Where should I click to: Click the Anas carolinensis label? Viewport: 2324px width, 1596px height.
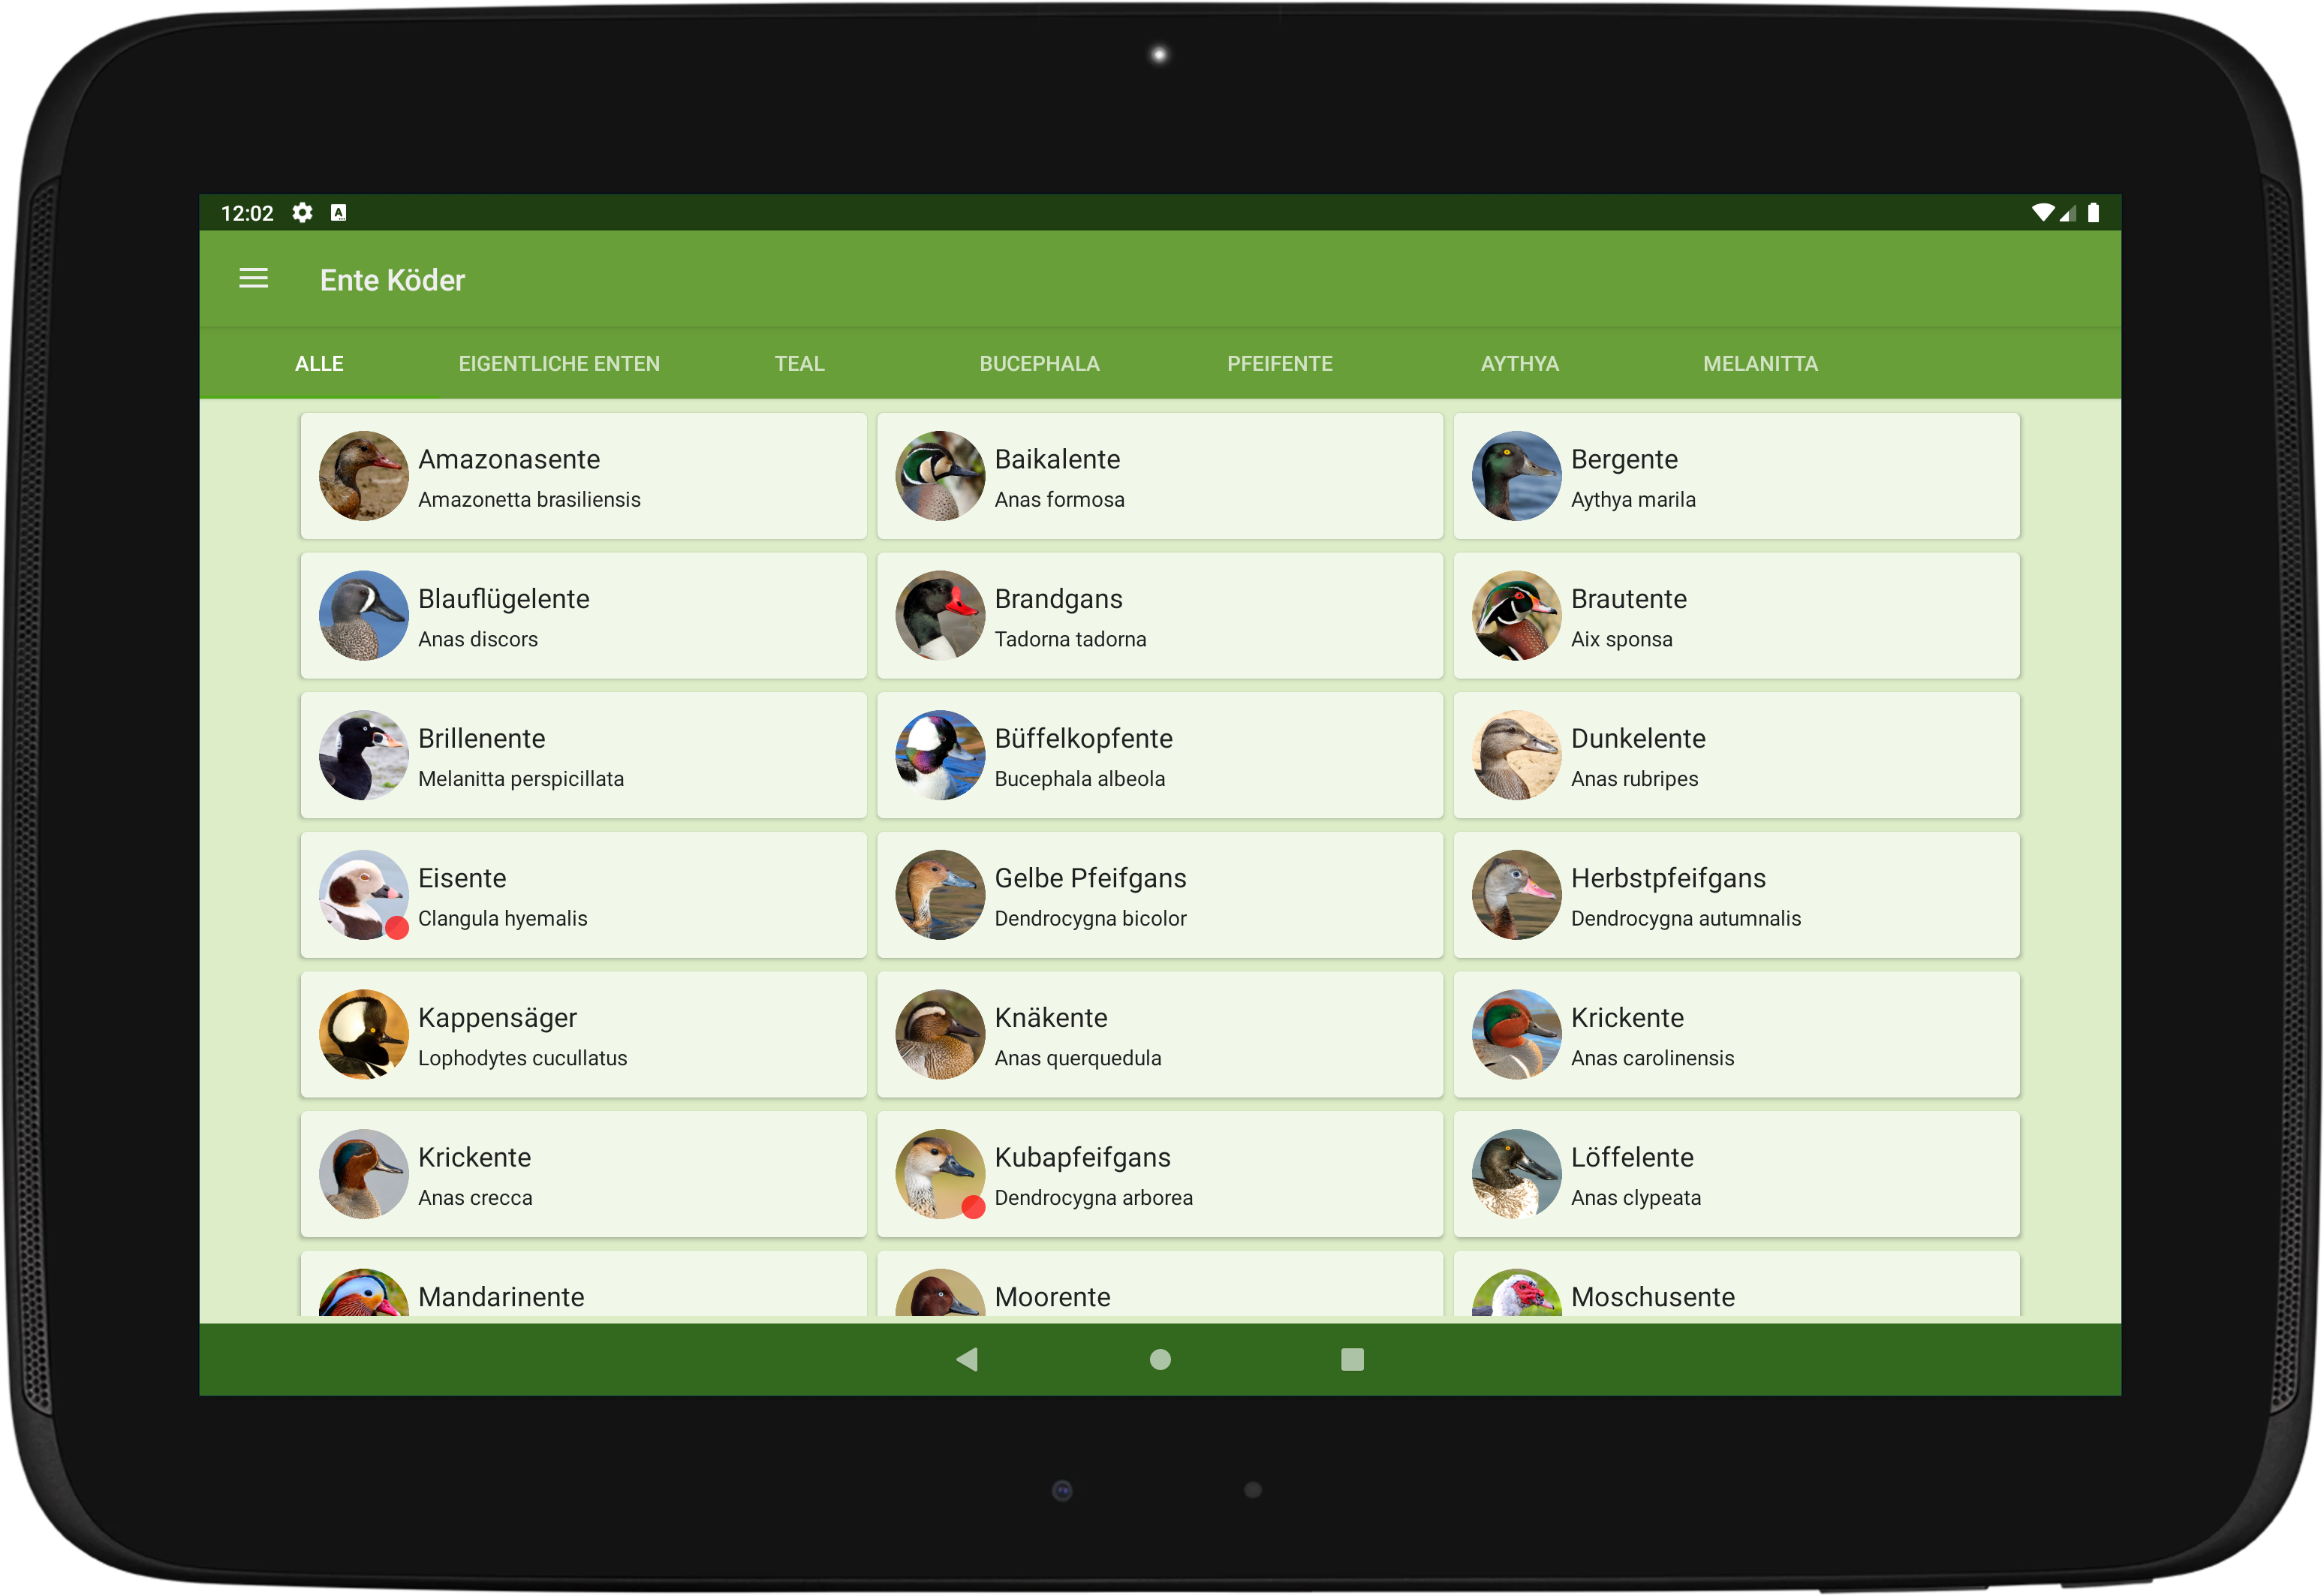pyautogui.click(x=1652, y=1059)
